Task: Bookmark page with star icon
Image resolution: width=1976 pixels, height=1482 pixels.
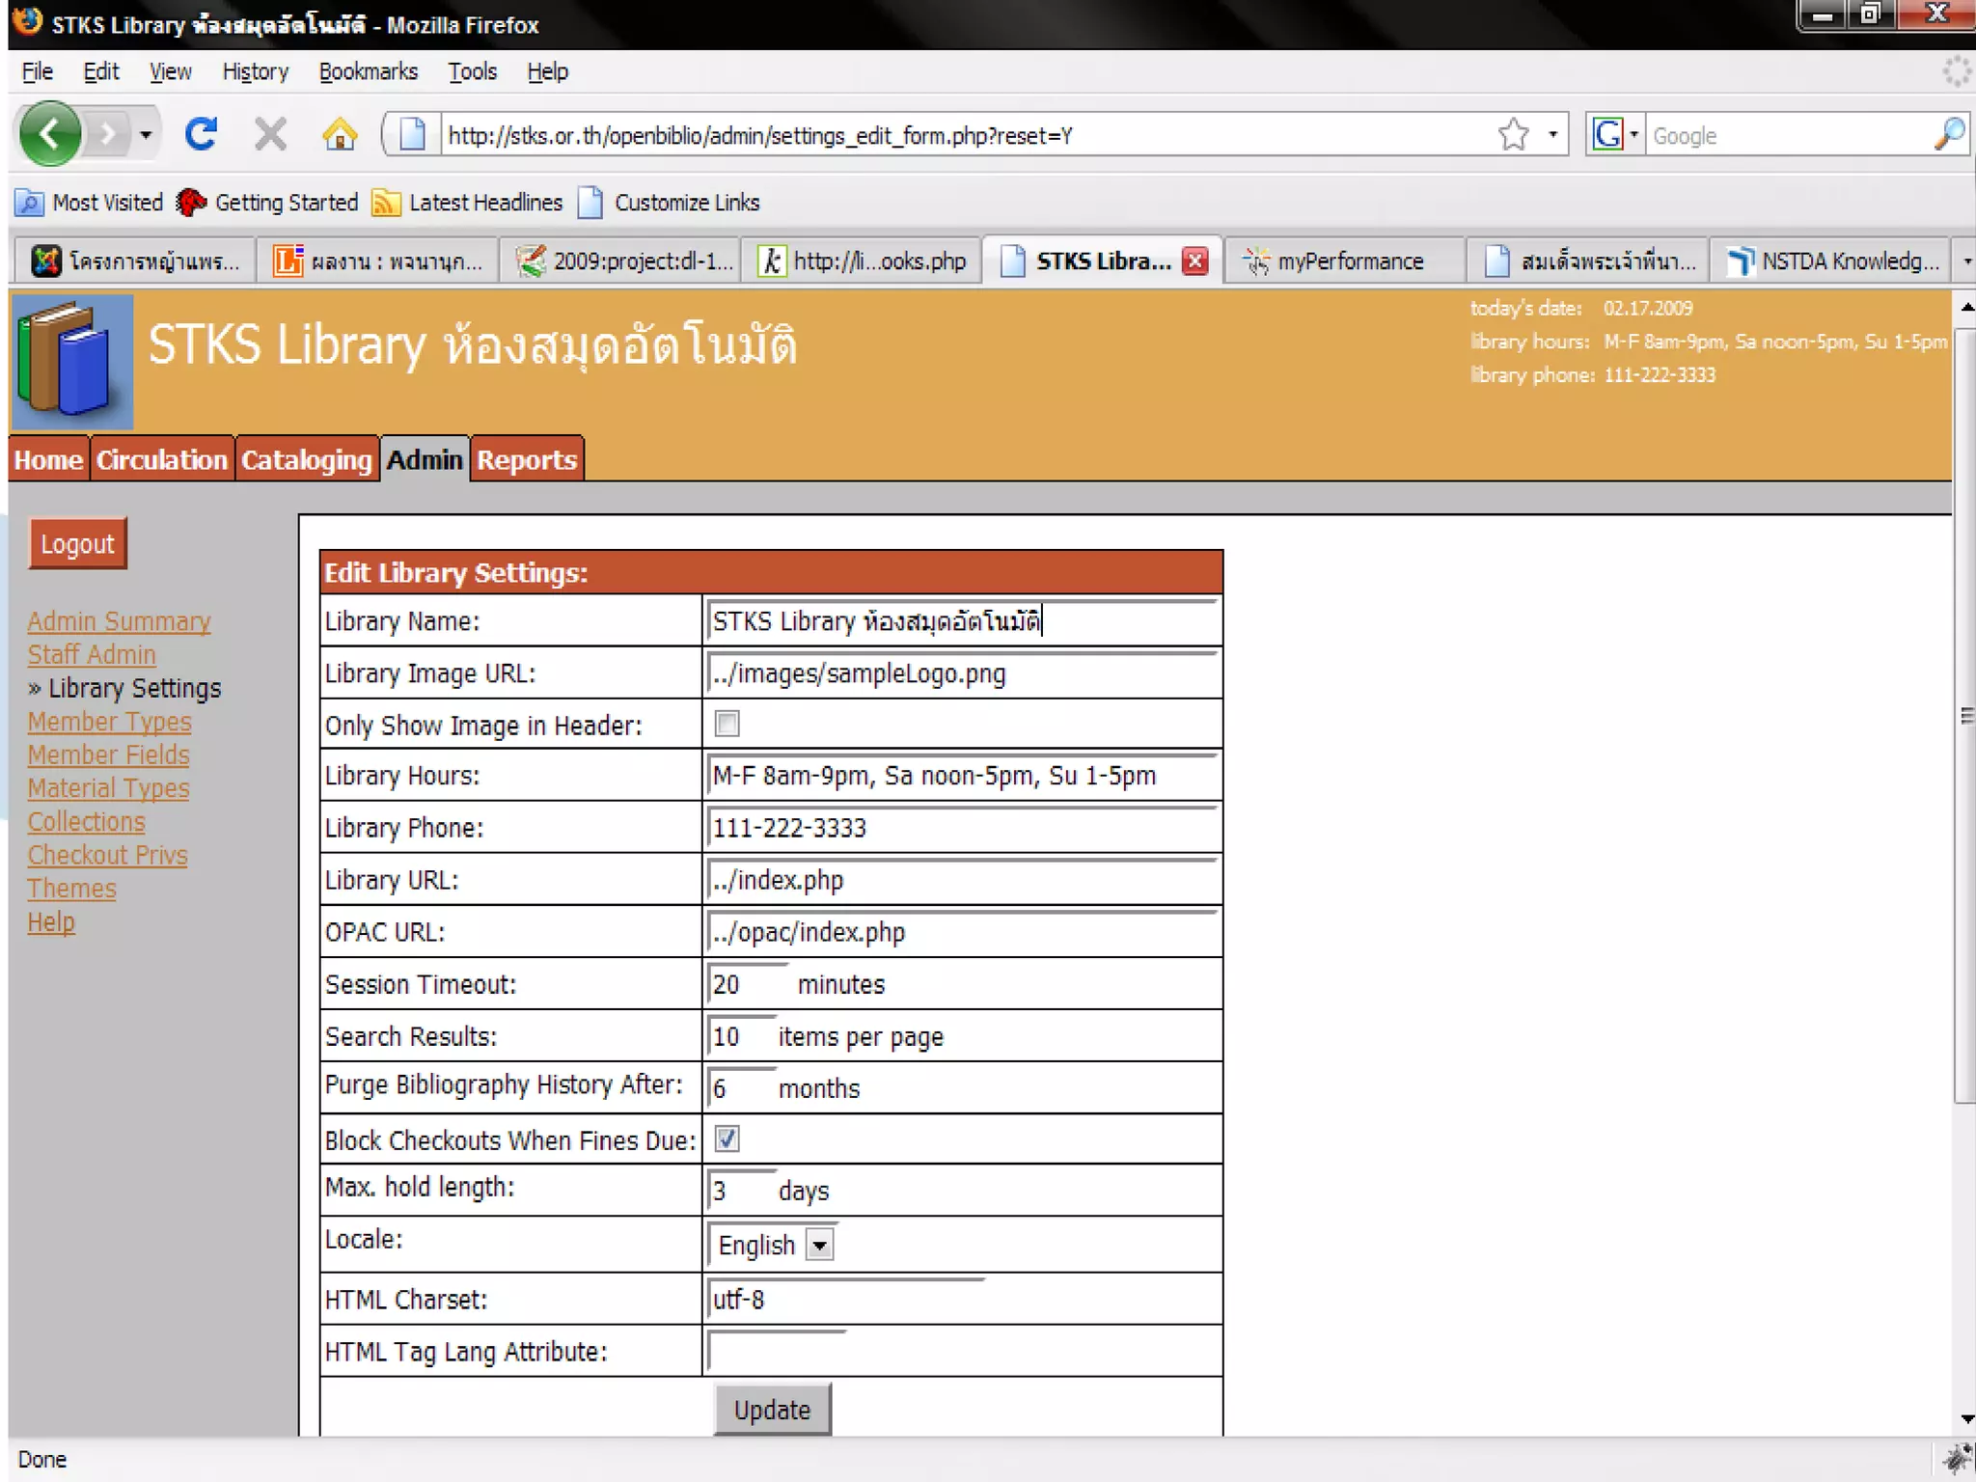Action: [x=1513, y=134]
